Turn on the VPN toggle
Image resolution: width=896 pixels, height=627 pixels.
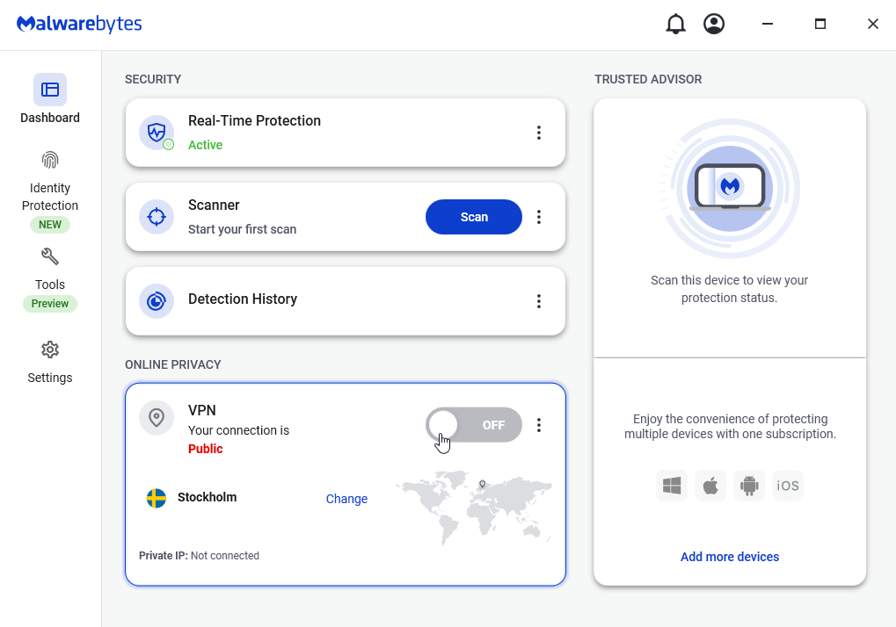tap(474, 425)
